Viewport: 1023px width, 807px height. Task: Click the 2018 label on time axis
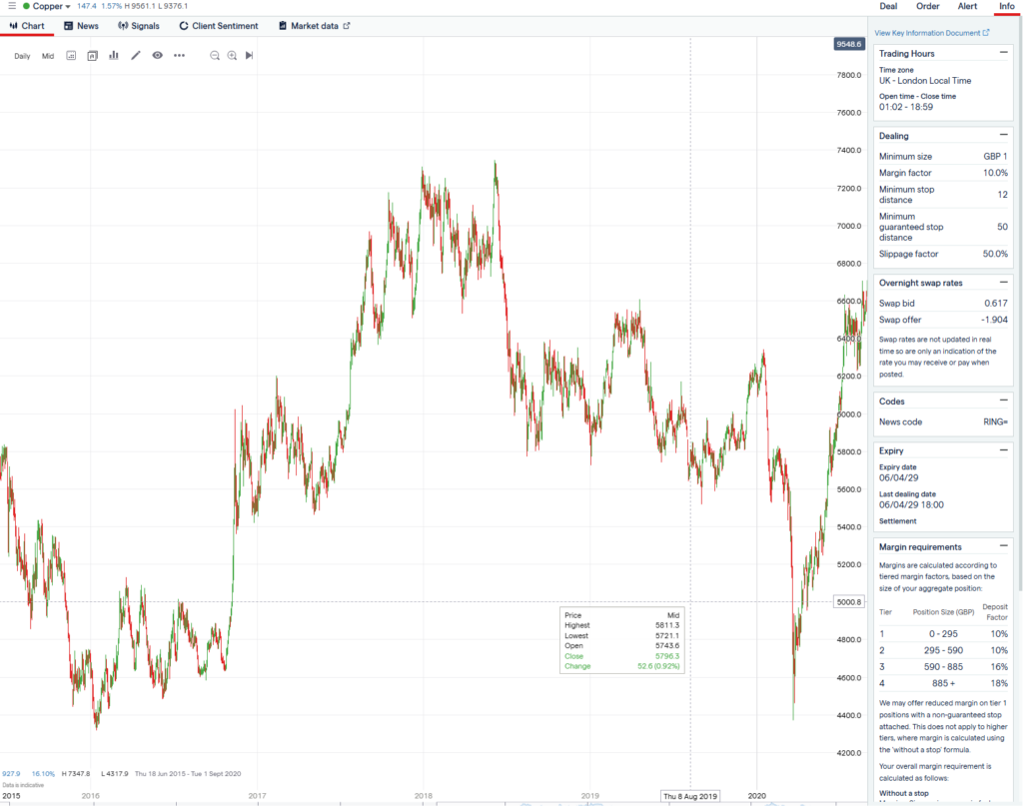[424, 796]
